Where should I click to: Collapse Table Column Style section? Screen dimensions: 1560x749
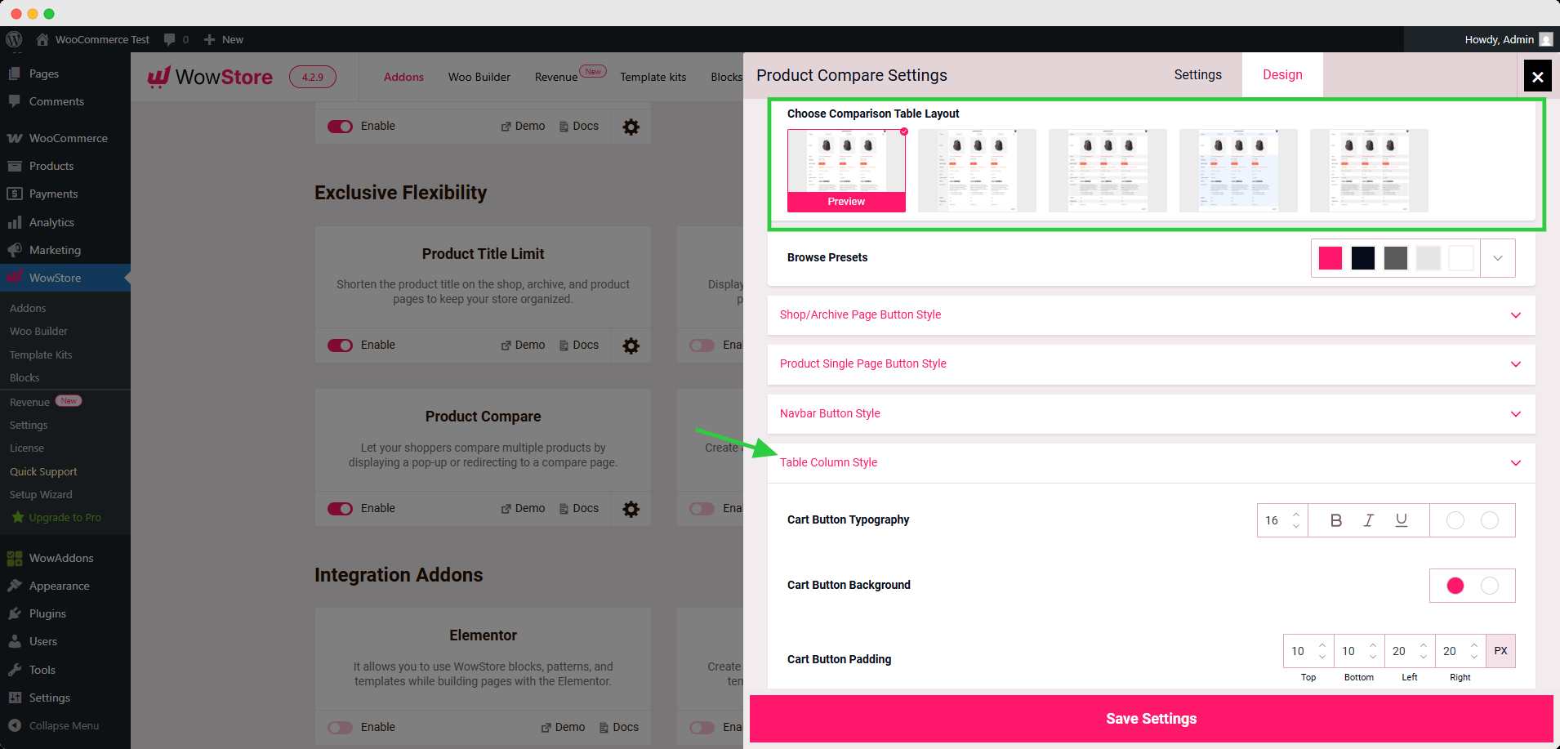pyautogui.click(x=1151, y=463)
